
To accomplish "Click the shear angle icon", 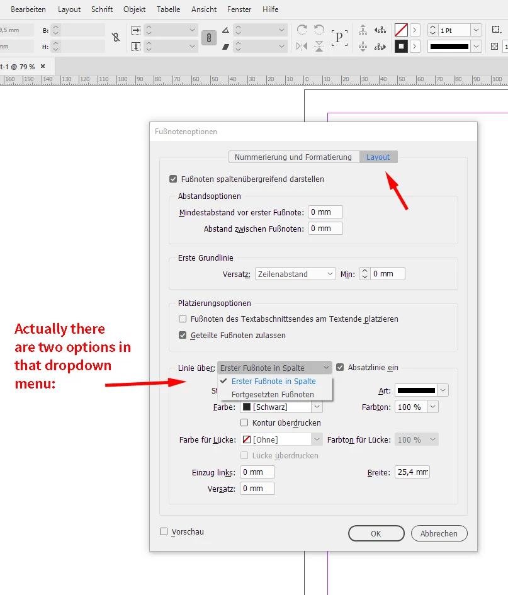I will (x=226, y=47).
